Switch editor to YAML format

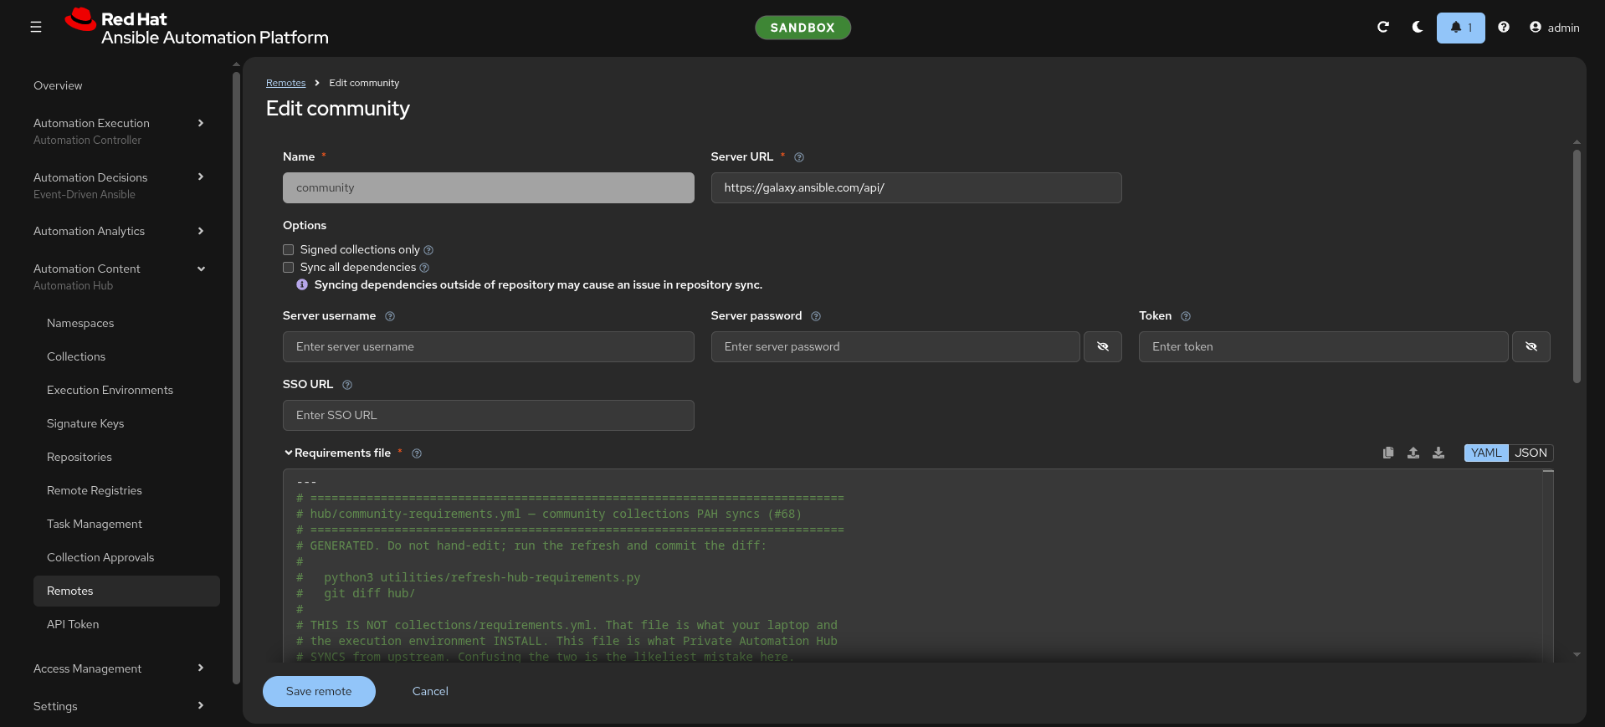point(1486,453)
